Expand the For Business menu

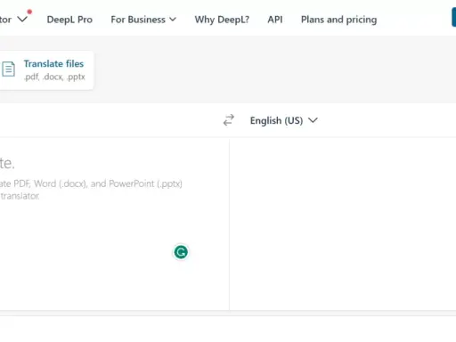143,20
